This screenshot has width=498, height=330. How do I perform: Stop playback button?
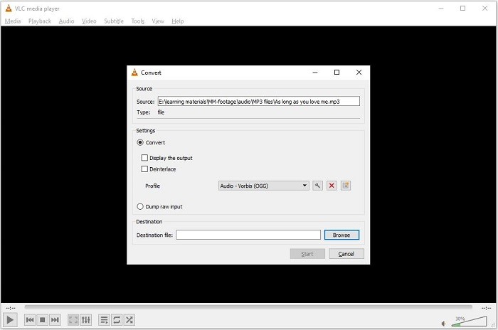coord(42,320)
